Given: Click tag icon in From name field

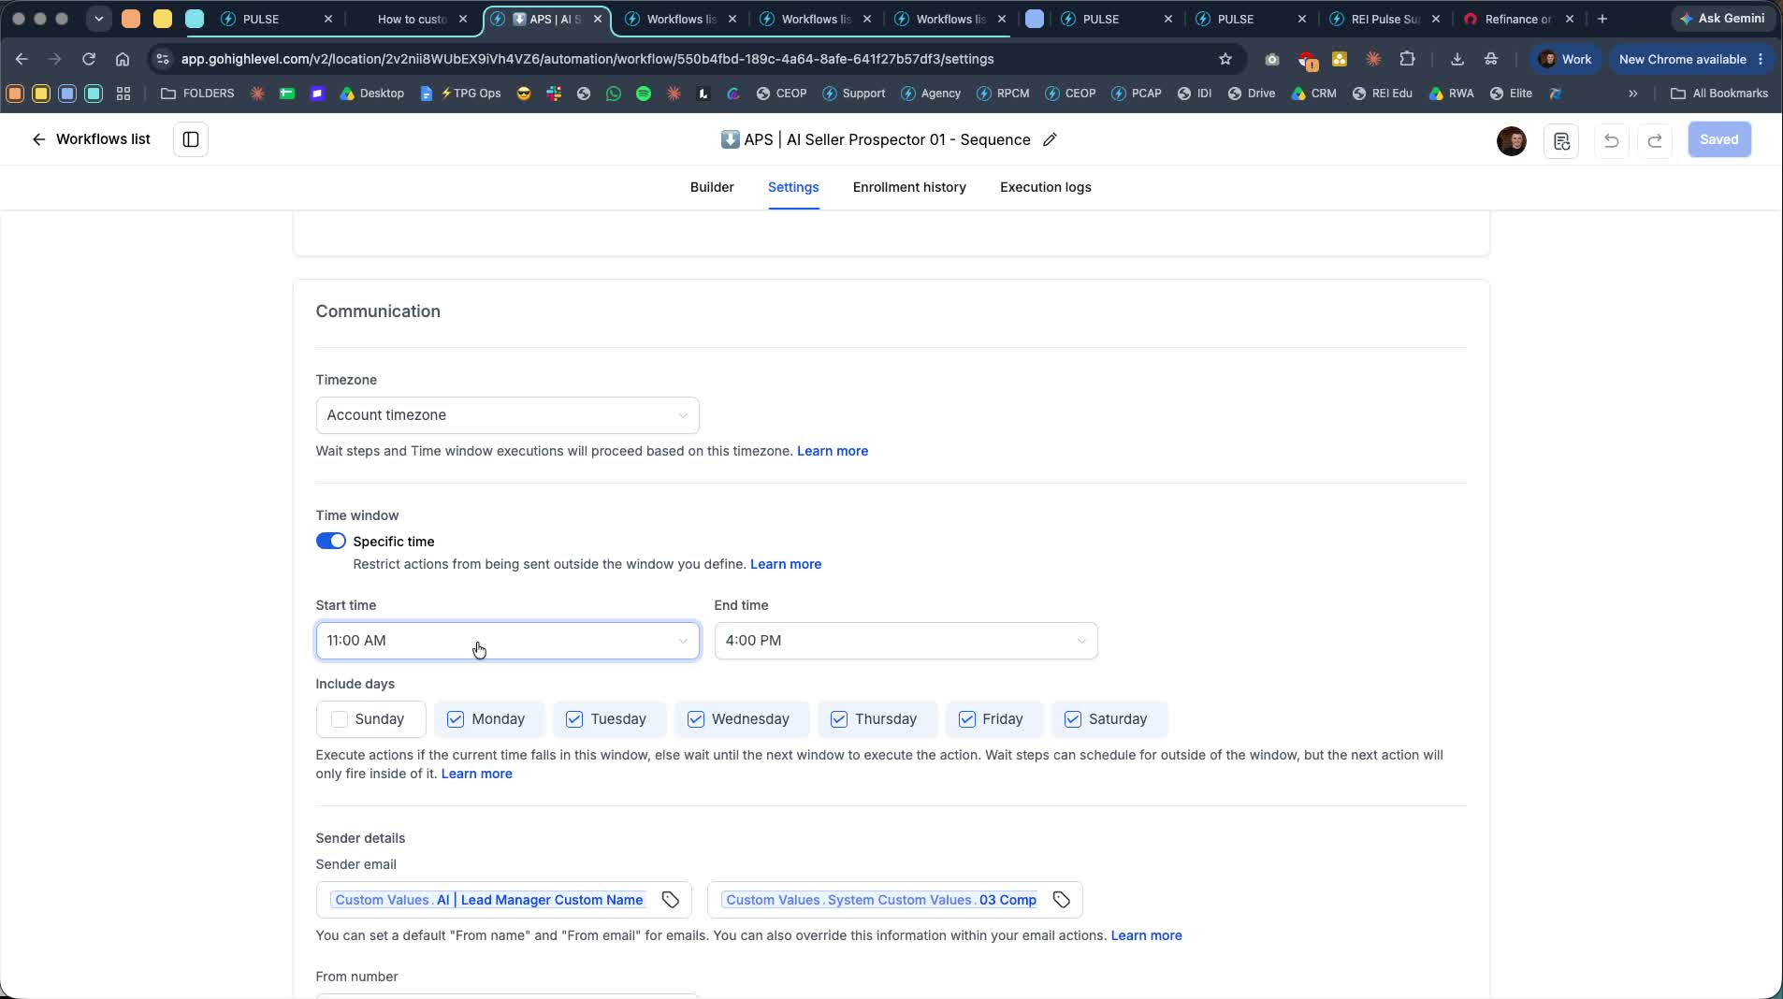Looking at the screenshot, I should pos(671,900).
